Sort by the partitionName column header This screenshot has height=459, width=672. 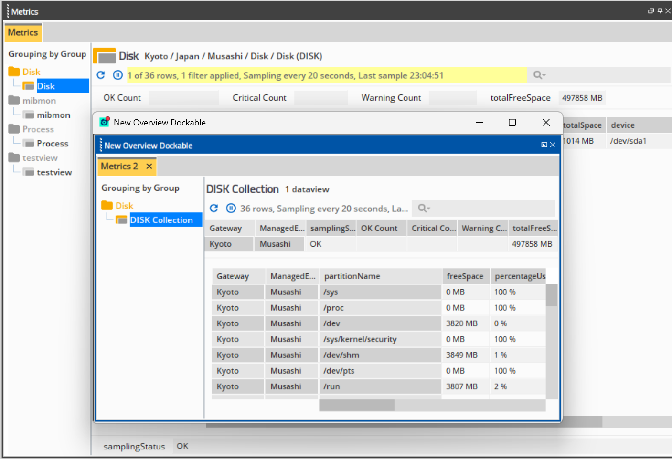tap(352, 276)
